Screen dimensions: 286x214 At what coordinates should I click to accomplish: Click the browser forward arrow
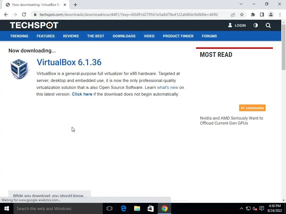point(15,14)
